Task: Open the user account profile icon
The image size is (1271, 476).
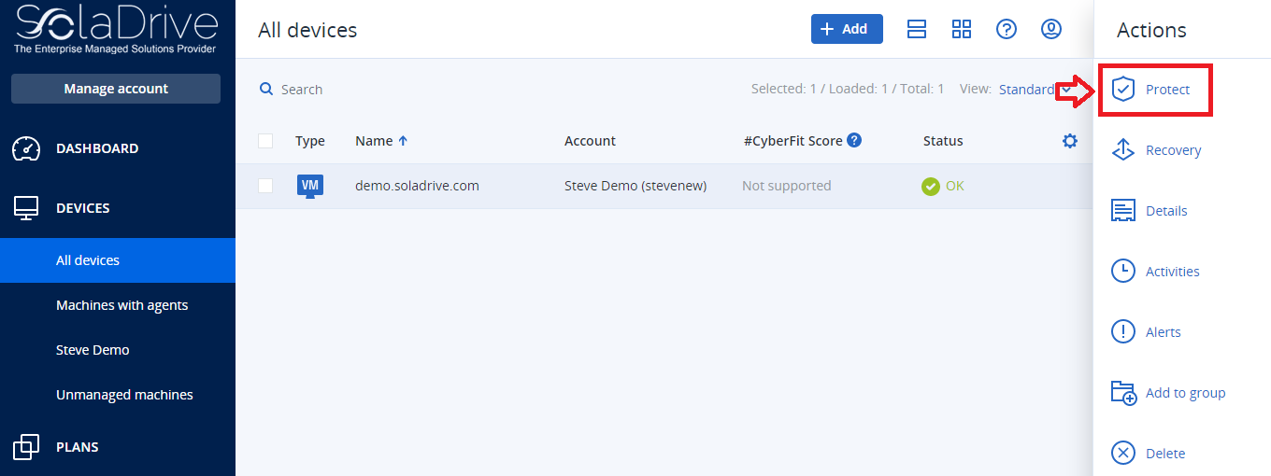Action: pyautogui.click(x=1051, y=29)
